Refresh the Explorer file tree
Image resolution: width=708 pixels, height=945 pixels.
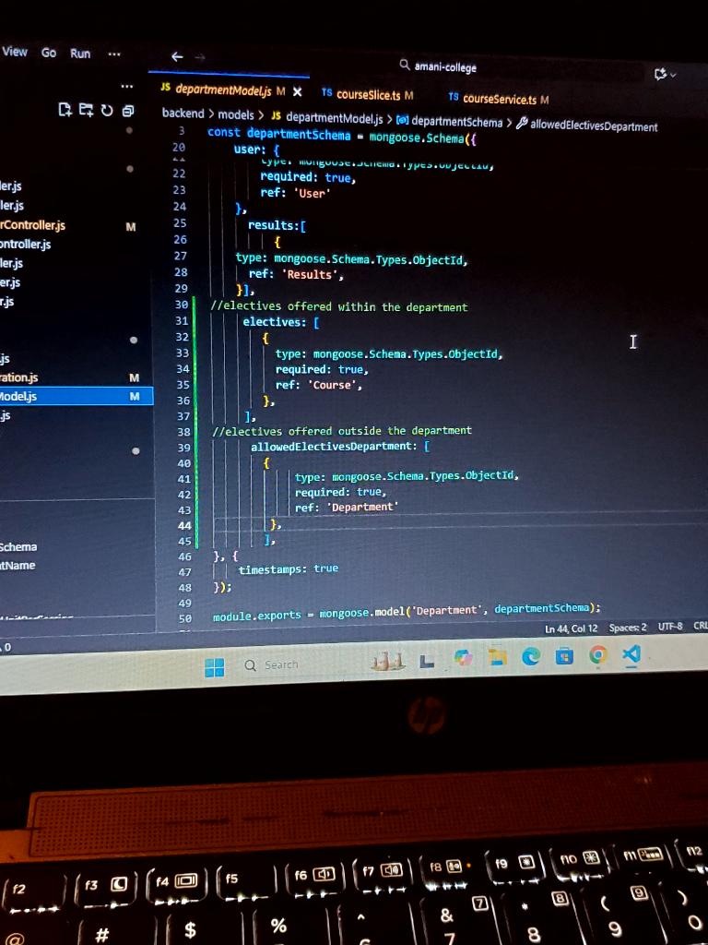(x=107, y=111)
